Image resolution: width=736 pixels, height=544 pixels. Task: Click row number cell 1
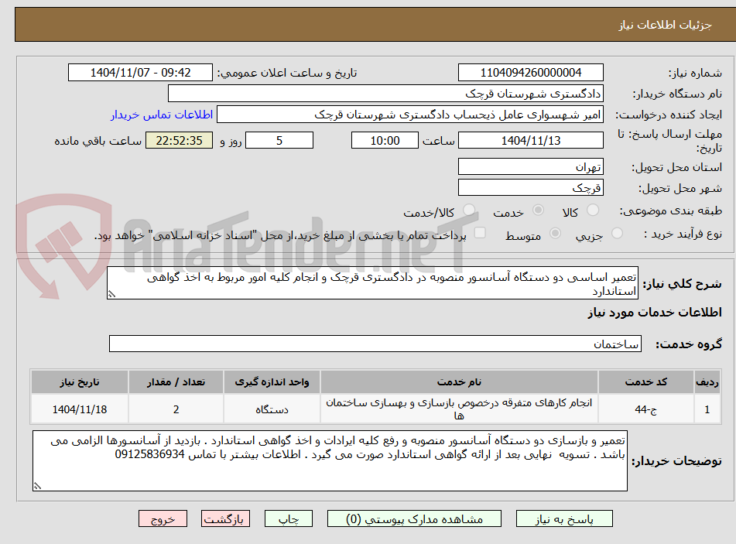707,409
